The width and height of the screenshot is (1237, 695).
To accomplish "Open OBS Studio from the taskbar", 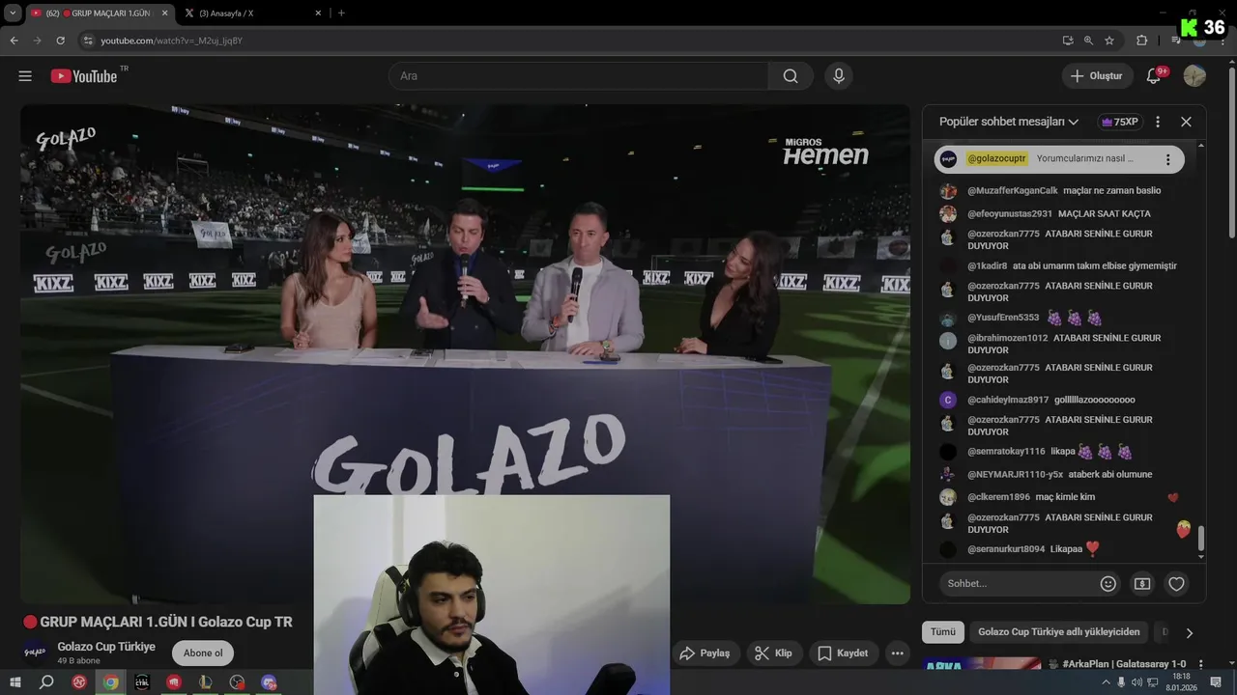I will point(237,682).
